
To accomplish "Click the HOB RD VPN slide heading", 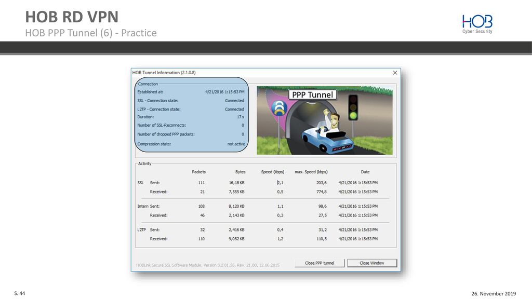I will tap(72, 17).
